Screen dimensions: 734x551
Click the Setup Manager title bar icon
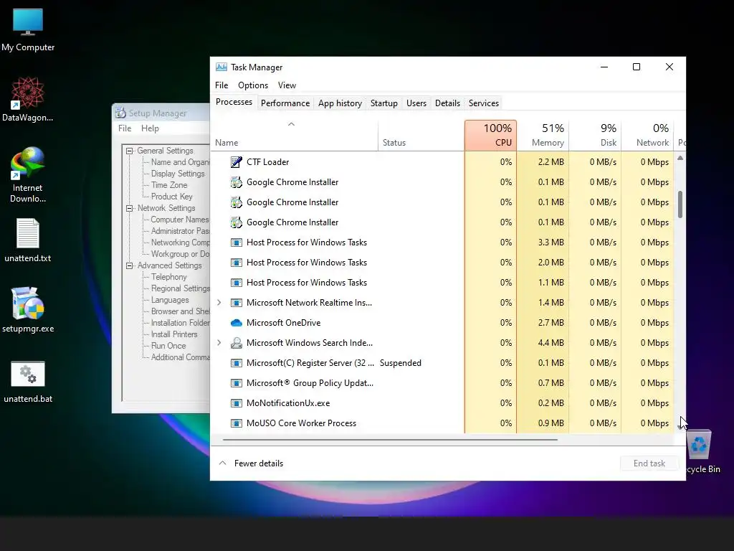(120, 113)
